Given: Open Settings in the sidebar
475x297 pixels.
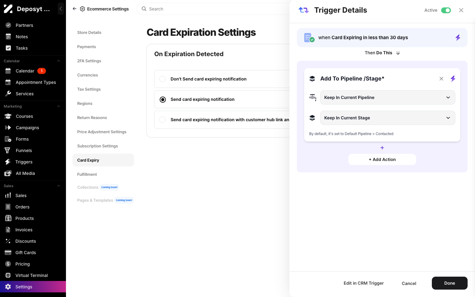Looking at the screenshot, I should tap(33, 287).
